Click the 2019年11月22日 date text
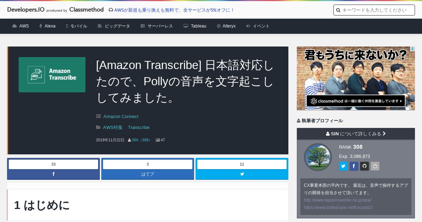The width and height of the screenshot is (422, 222). click(110, 140)
